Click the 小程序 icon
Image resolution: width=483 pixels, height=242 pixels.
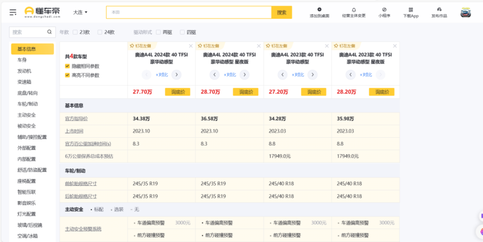[384, 10]
